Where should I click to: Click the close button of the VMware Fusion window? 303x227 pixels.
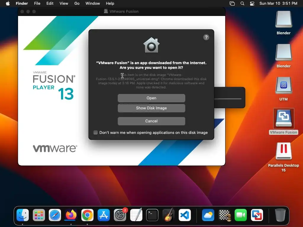tap(22, 12)
